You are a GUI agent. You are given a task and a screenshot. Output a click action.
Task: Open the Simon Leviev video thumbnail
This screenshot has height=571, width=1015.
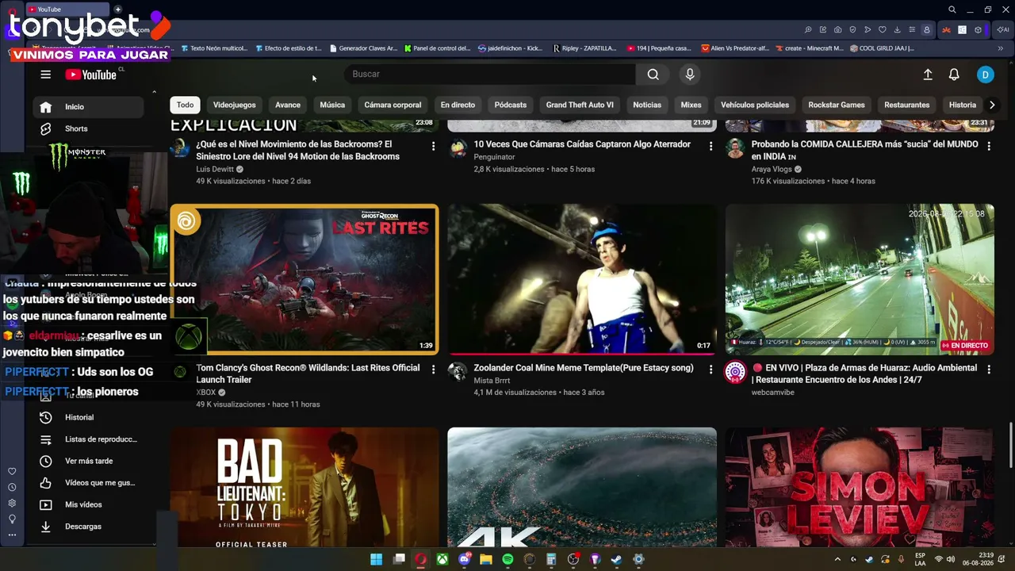click(x=860, y=488)
